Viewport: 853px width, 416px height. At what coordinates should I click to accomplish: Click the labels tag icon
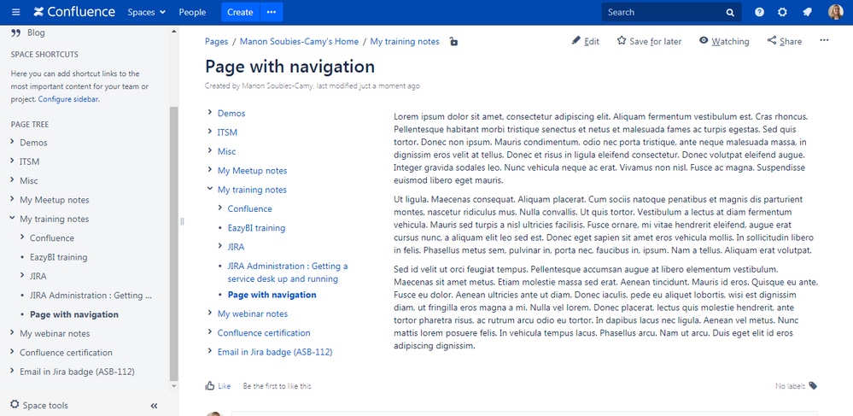[813, 386]
